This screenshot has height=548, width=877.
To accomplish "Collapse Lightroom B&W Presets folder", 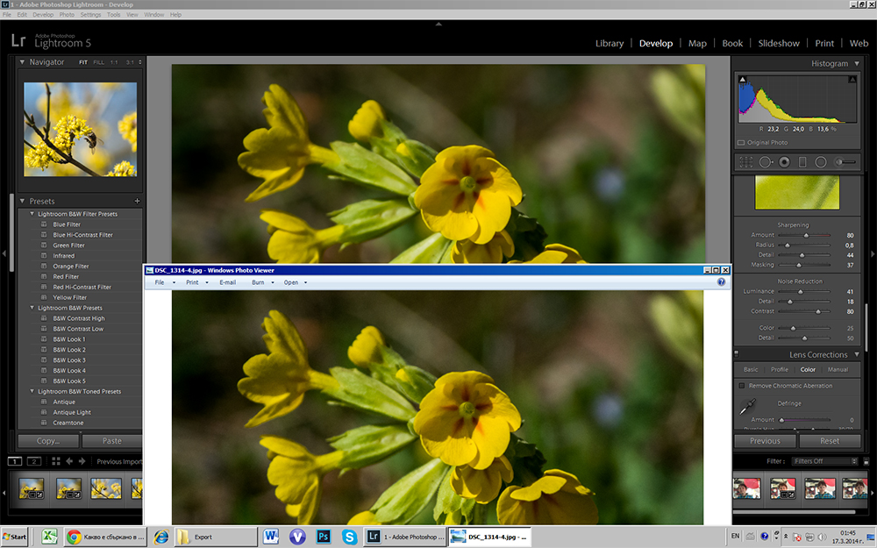I will (x=32, y=308).
